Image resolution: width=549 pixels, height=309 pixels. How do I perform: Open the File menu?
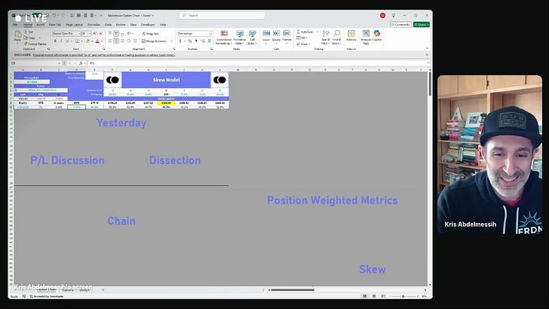(15, 25)
